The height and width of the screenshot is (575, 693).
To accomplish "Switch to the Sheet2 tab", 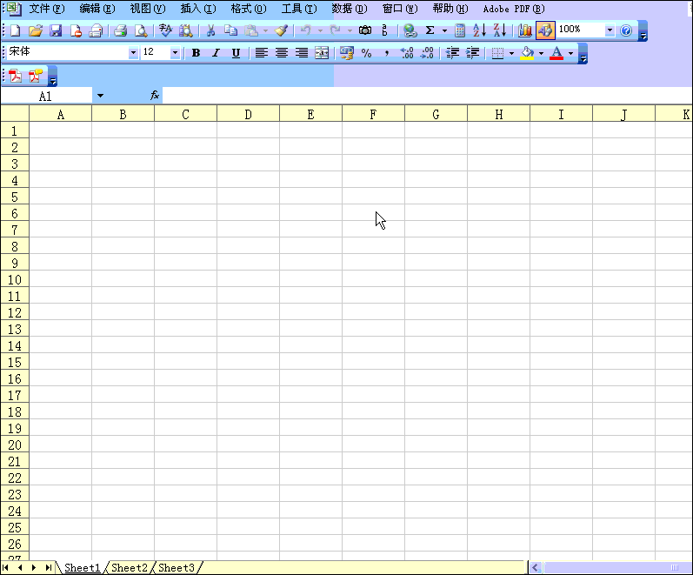I will coord(129,567).
